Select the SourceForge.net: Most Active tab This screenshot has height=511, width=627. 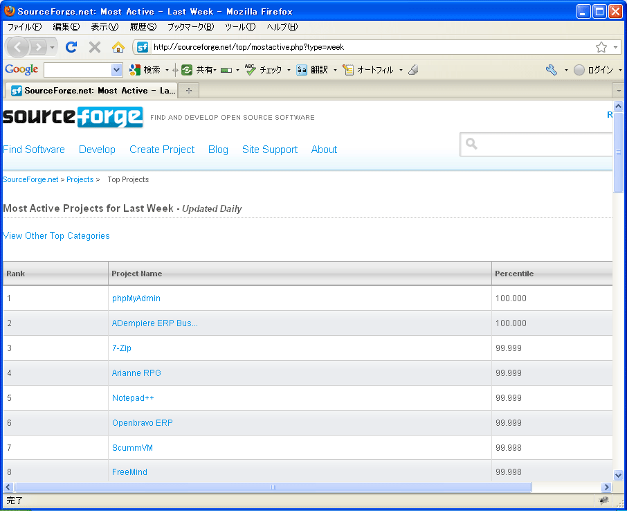coord(91,91)
